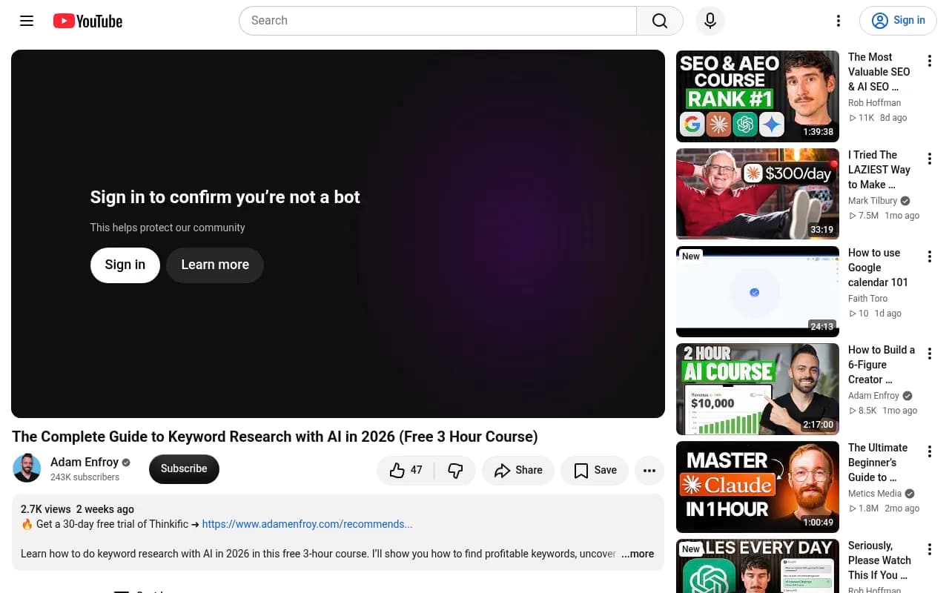
Task: Open the 2 Hour AI Course thumbnail
Action: pos(758,389)
